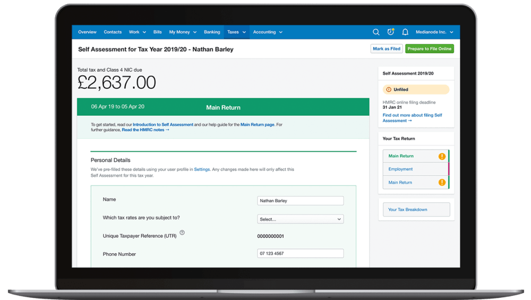Open Introduction to Self Assessment link
The width and height of the screenshot is (531, 300).
pos(163,125)
